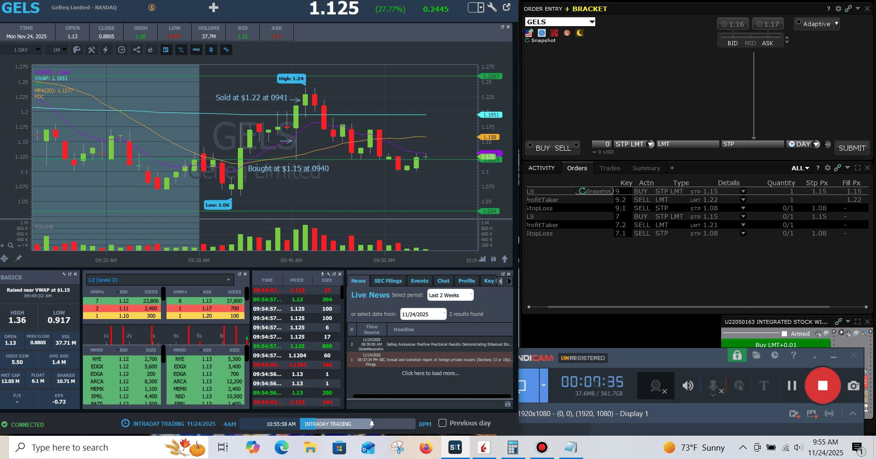Click the 1.17 ask price button
This screenshot has height=459, width=876.
(x=768, y=24)
